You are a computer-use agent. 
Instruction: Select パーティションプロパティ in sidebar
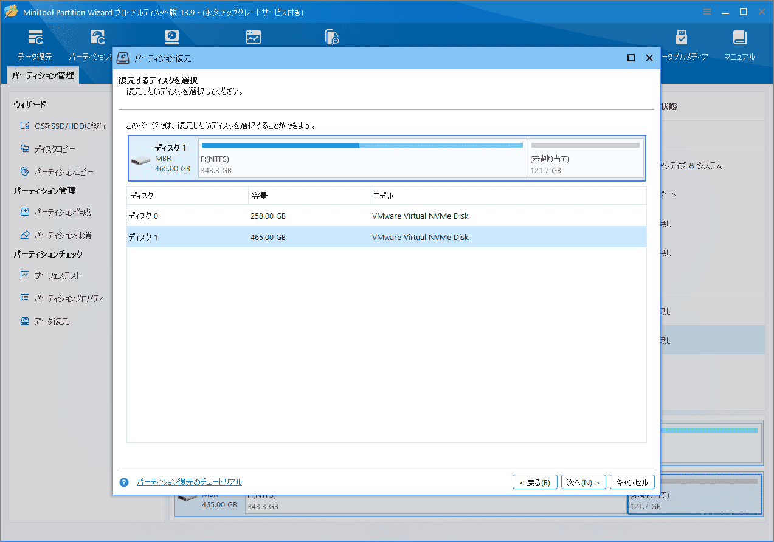pyautogui.click(x=69, y=298)
